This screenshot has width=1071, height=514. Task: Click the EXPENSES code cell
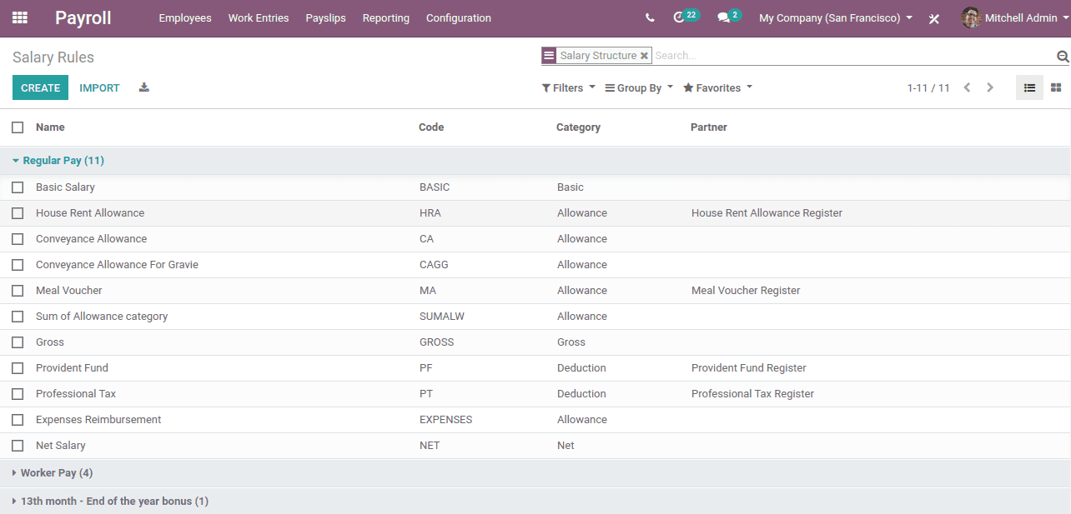(x=446, y=420)
